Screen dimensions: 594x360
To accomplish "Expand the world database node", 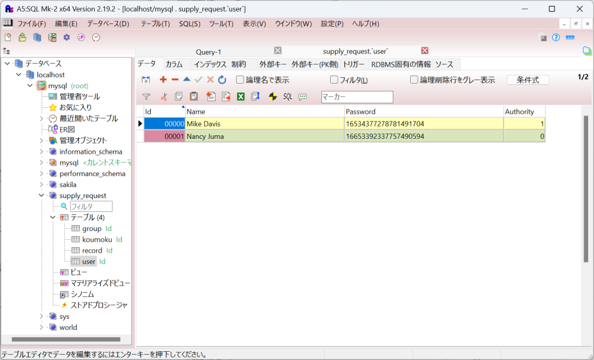I will [42, 327].
